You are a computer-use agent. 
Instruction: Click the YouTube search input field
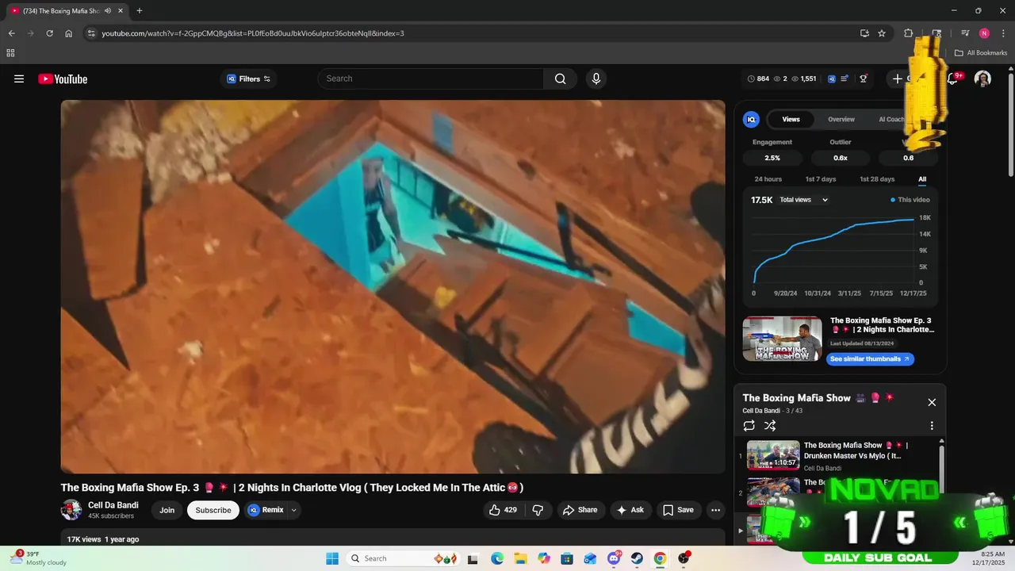pos(431,79)
